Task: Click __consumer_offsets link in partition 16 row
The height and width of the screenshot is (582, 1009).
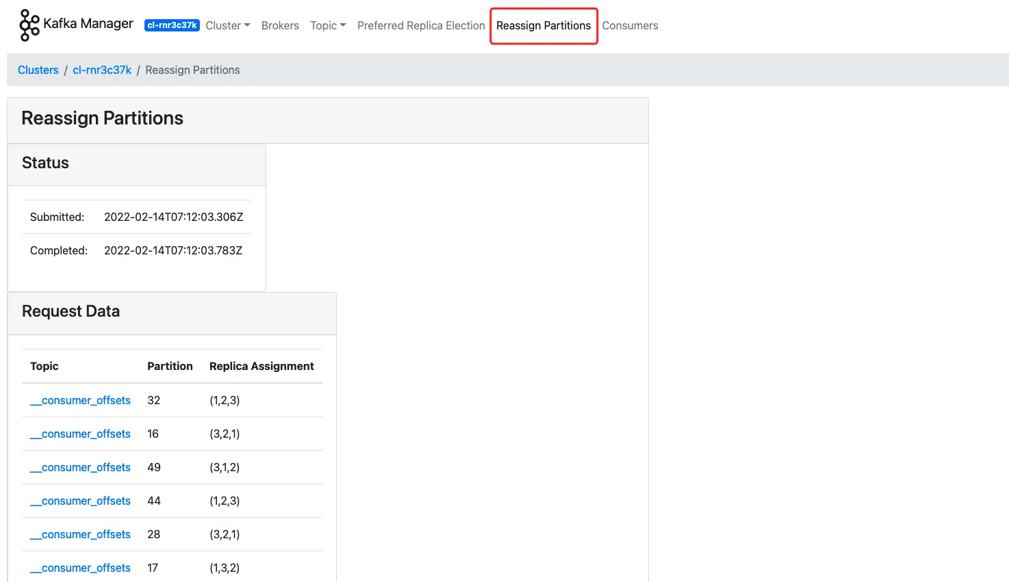Action: (80, 434)
